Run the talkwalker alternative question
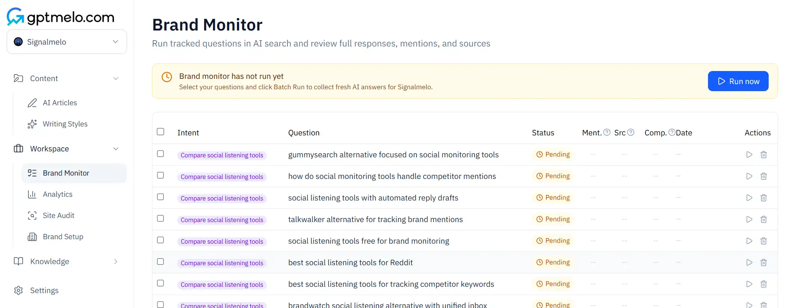794x308 pixels. click(749, 219)
